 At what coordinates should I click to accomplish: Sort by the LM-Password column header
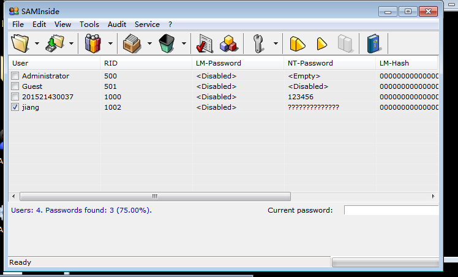(x=238, y=63)
